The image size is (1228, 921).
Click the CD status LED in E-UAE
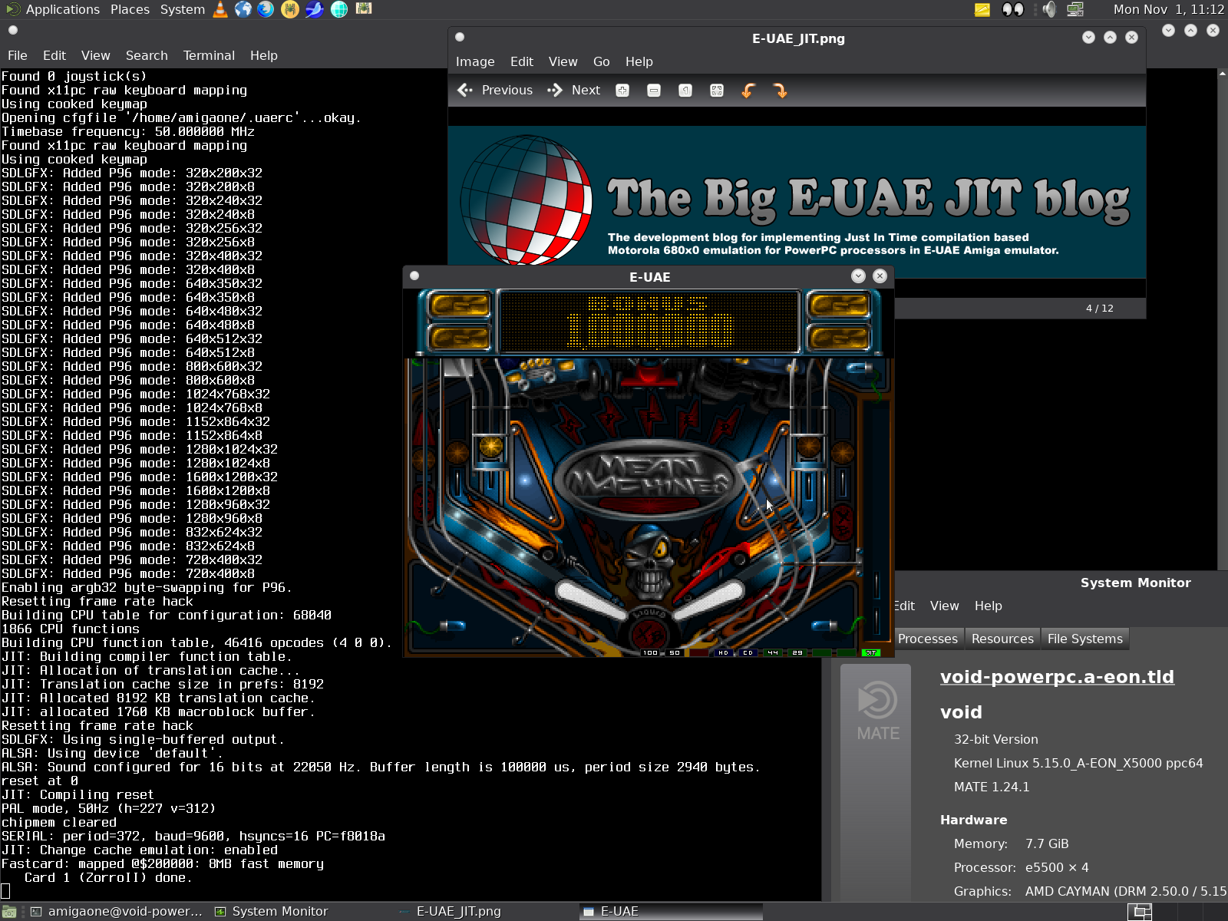click(748, 652)
